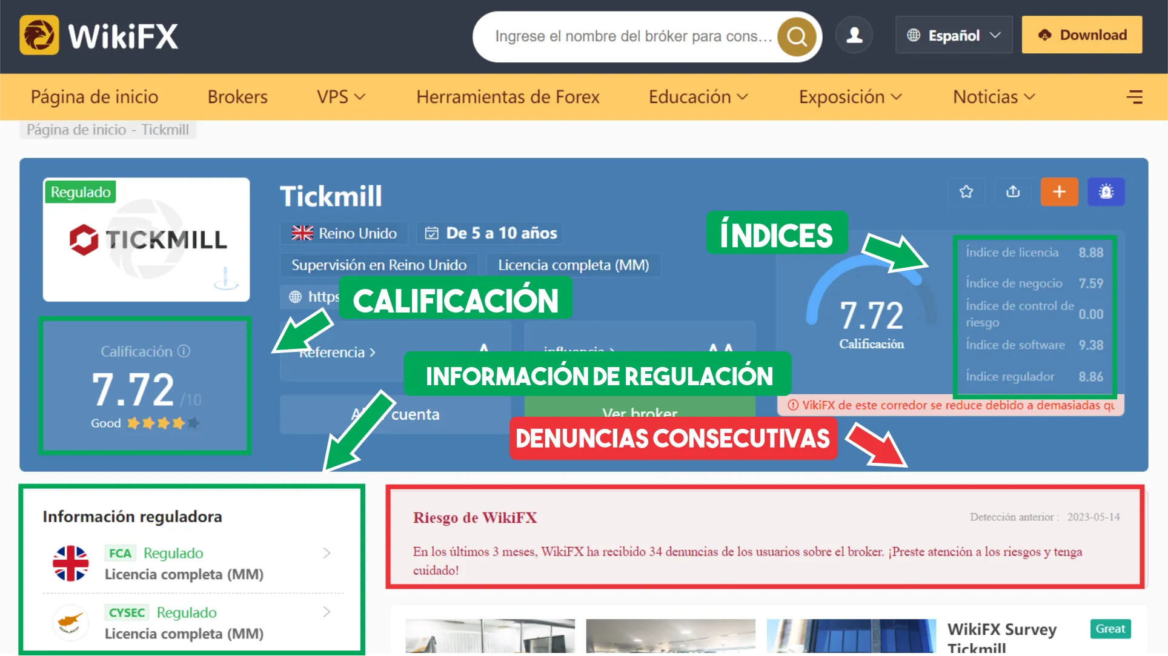Click the Good star rating
The width and height of the screenshot is (1168, 656).
[x=145, y=423]
